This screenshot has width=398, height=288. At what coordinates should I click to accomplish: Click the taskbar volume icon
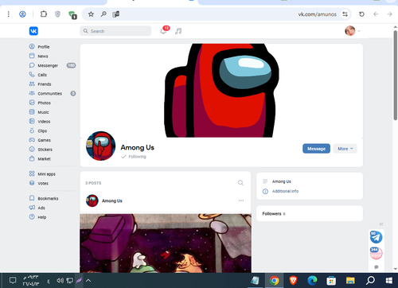[x=60, y=280]
